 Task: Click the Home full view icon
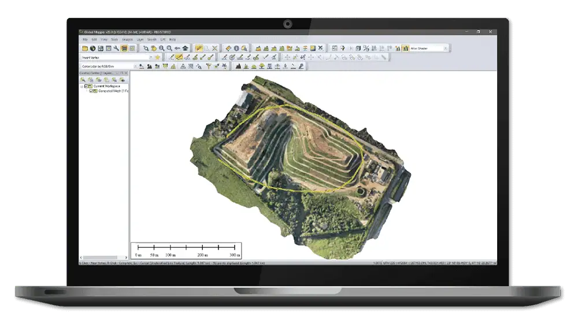click(x=186, y=49)
